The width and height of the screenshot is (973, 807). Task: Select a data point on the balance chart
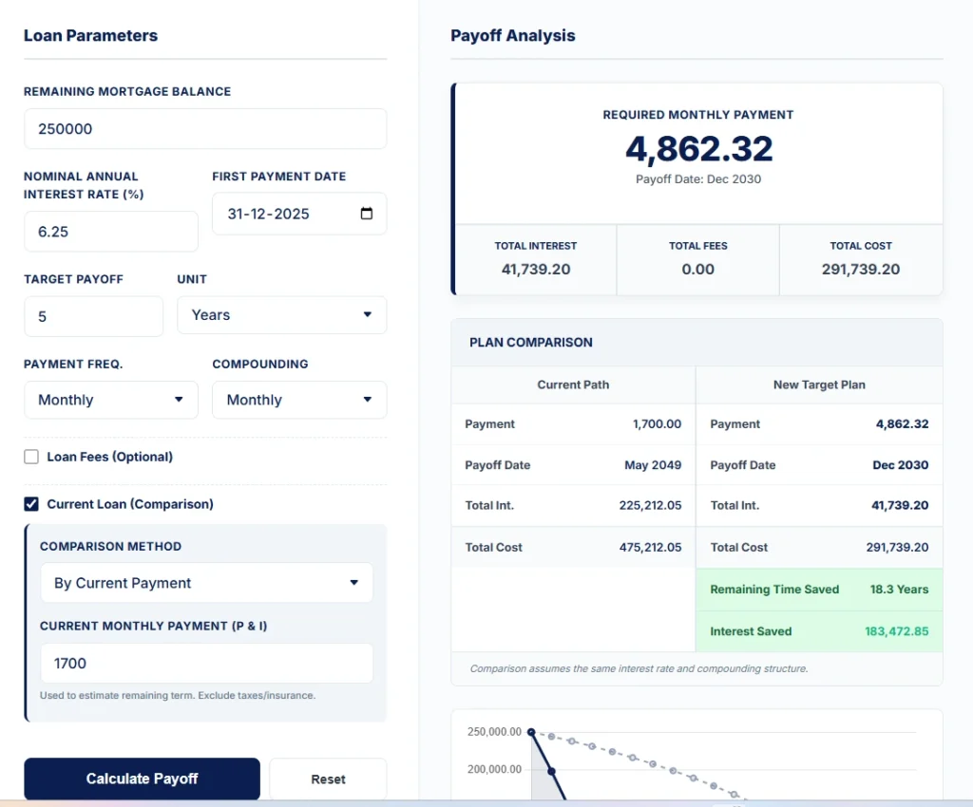pyautogui.click(x=532, y=732)
